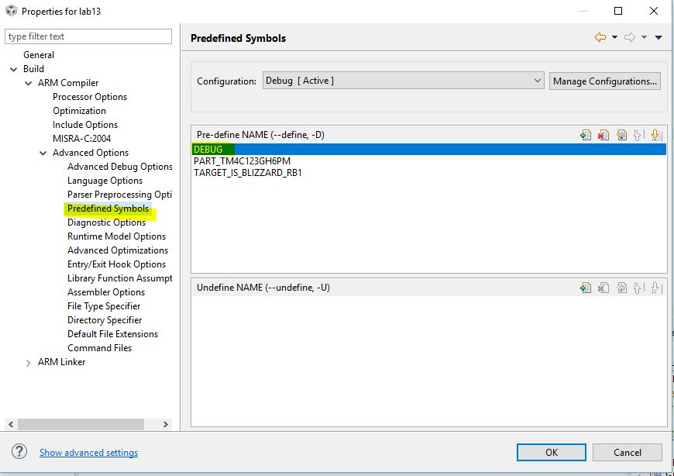Screen dimensions: 674x476
Task: Select Default File Extensions
Action: 112,334
